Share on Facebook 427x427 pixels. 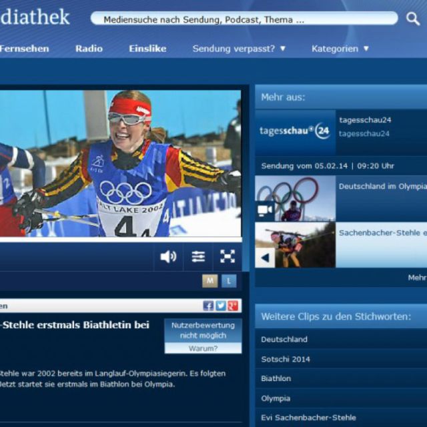click(x=208, y=306)
